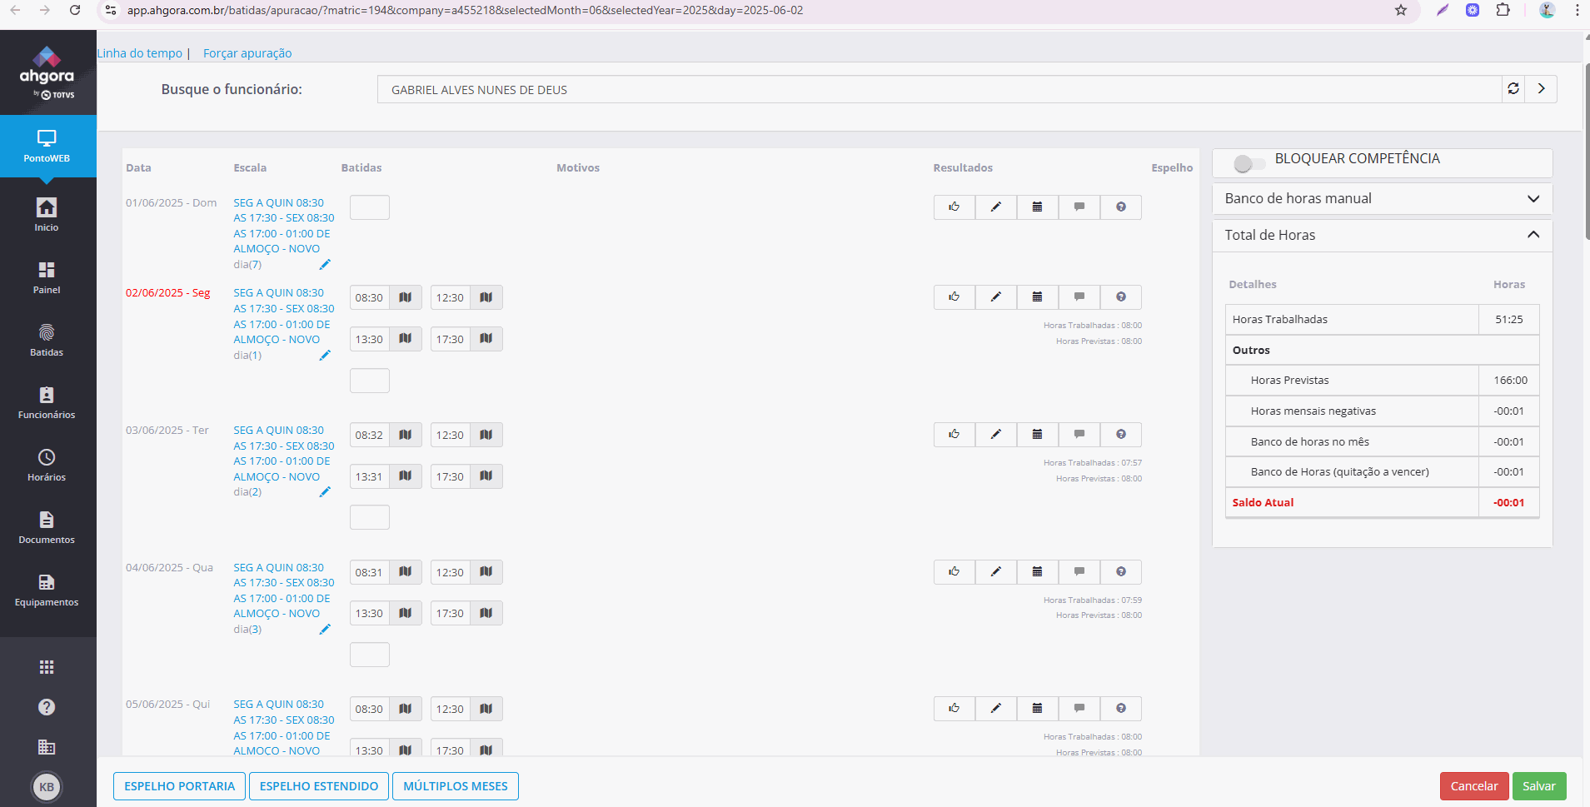
Task: Open the KB user avatar
Action: pyautogui.click(x=47, y=787)
